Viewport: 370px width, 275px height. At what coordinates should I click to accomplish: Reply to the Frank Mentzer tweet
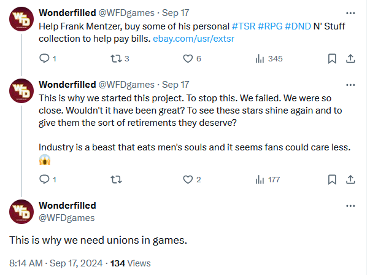[x=44, y=59]
